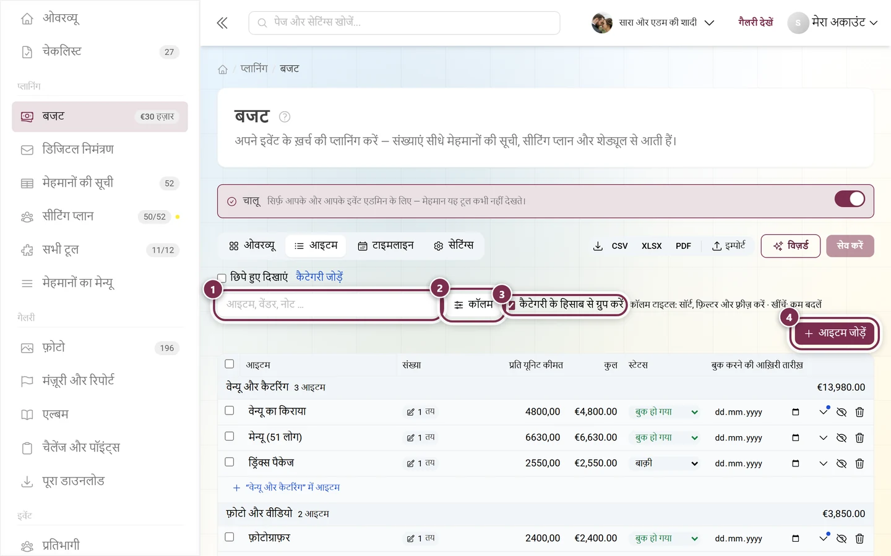Viewport: 891px width, 556px height.
Task: Click the आइटम जोड़ें button
Action: click(835, 334)
